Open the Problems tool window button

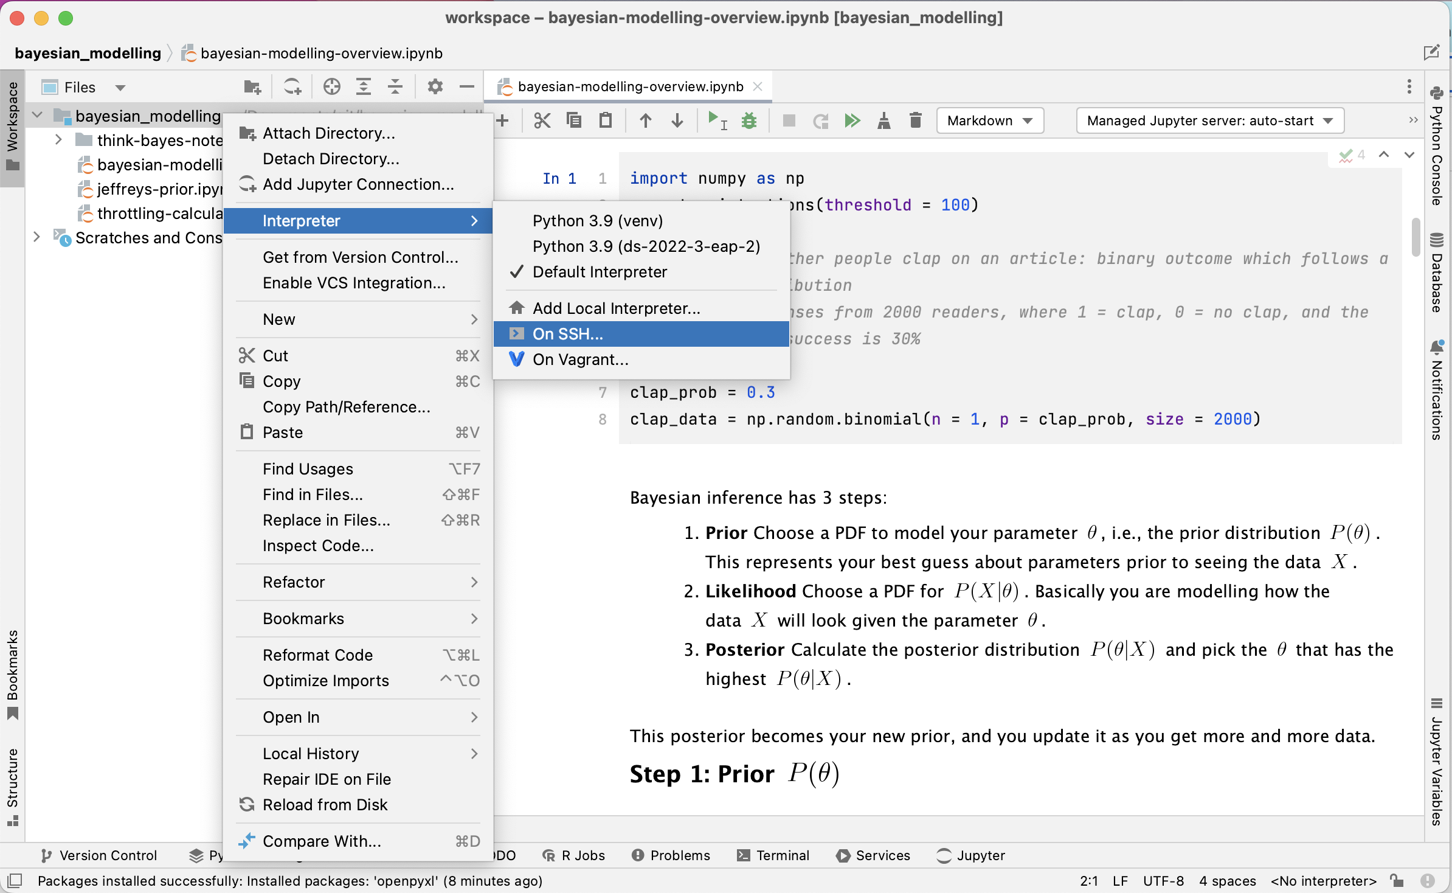(671, 855)
